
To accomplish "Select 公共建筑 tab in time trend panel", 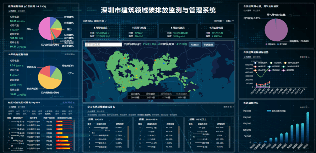I will (247, 57).
